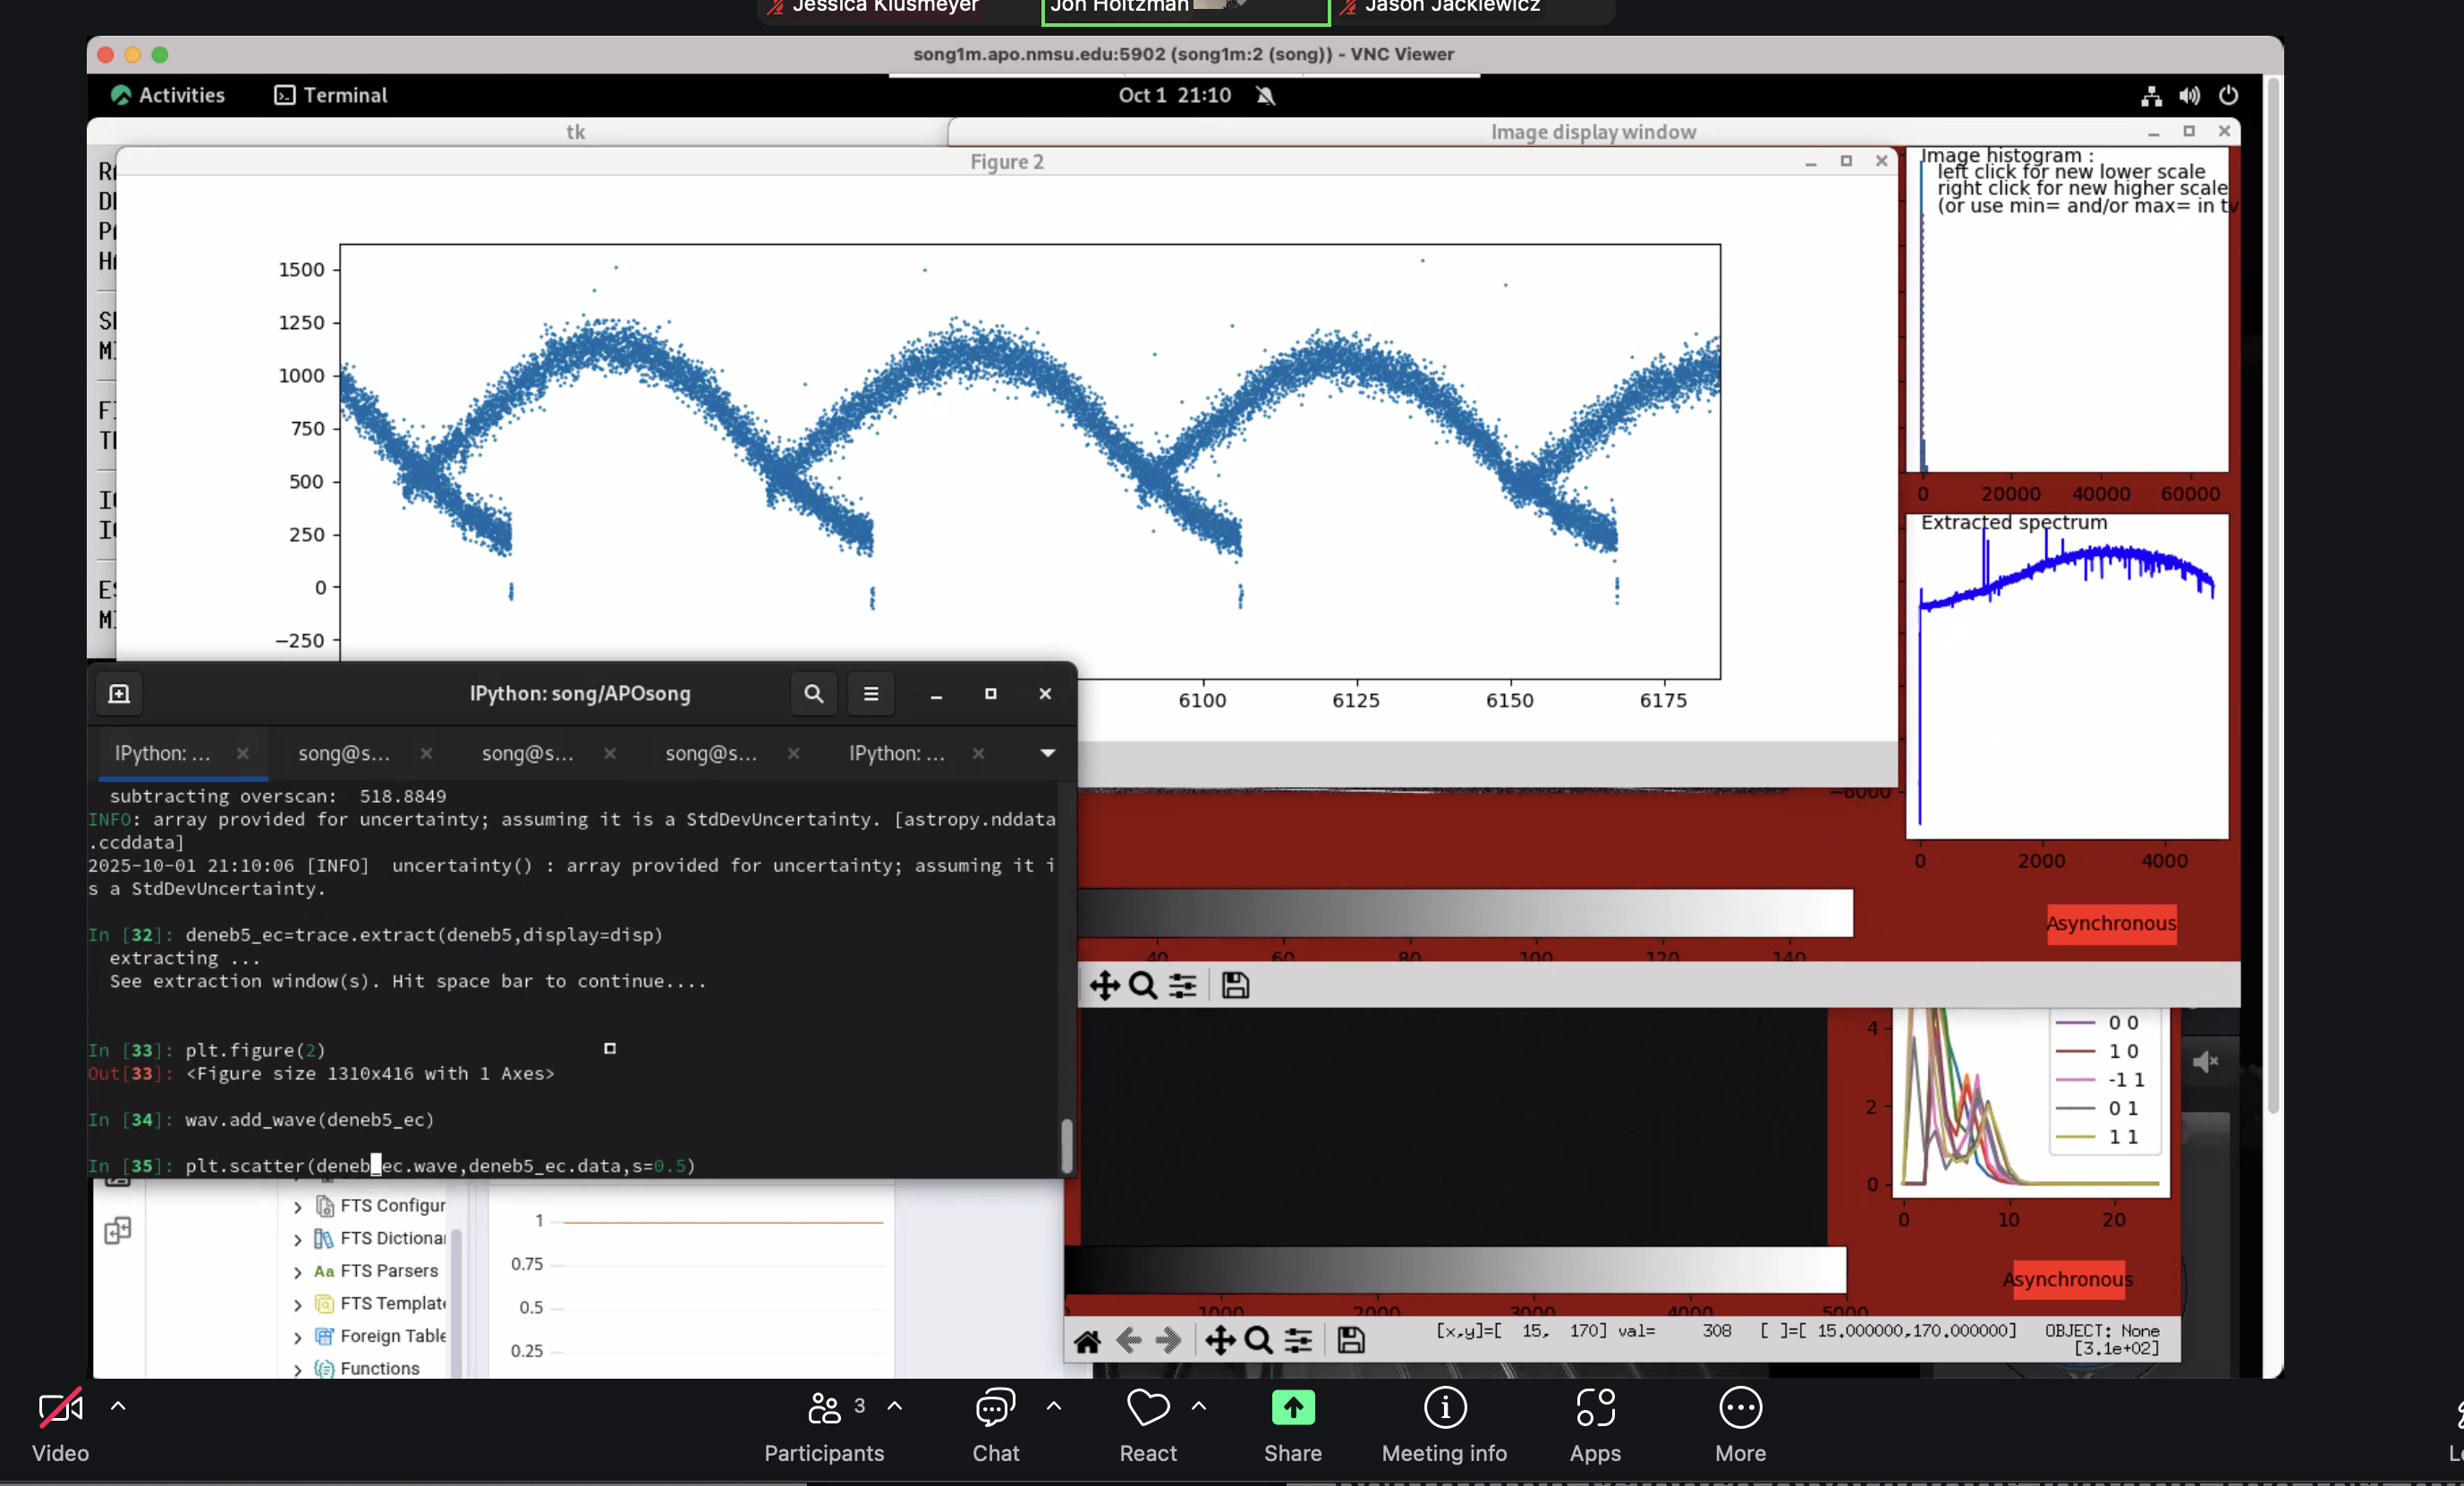This screenshot has width=2464, height=1486.
Task: Click the new tab icon in terminal header
Action: pyautogui.click(x=119, y=694)
